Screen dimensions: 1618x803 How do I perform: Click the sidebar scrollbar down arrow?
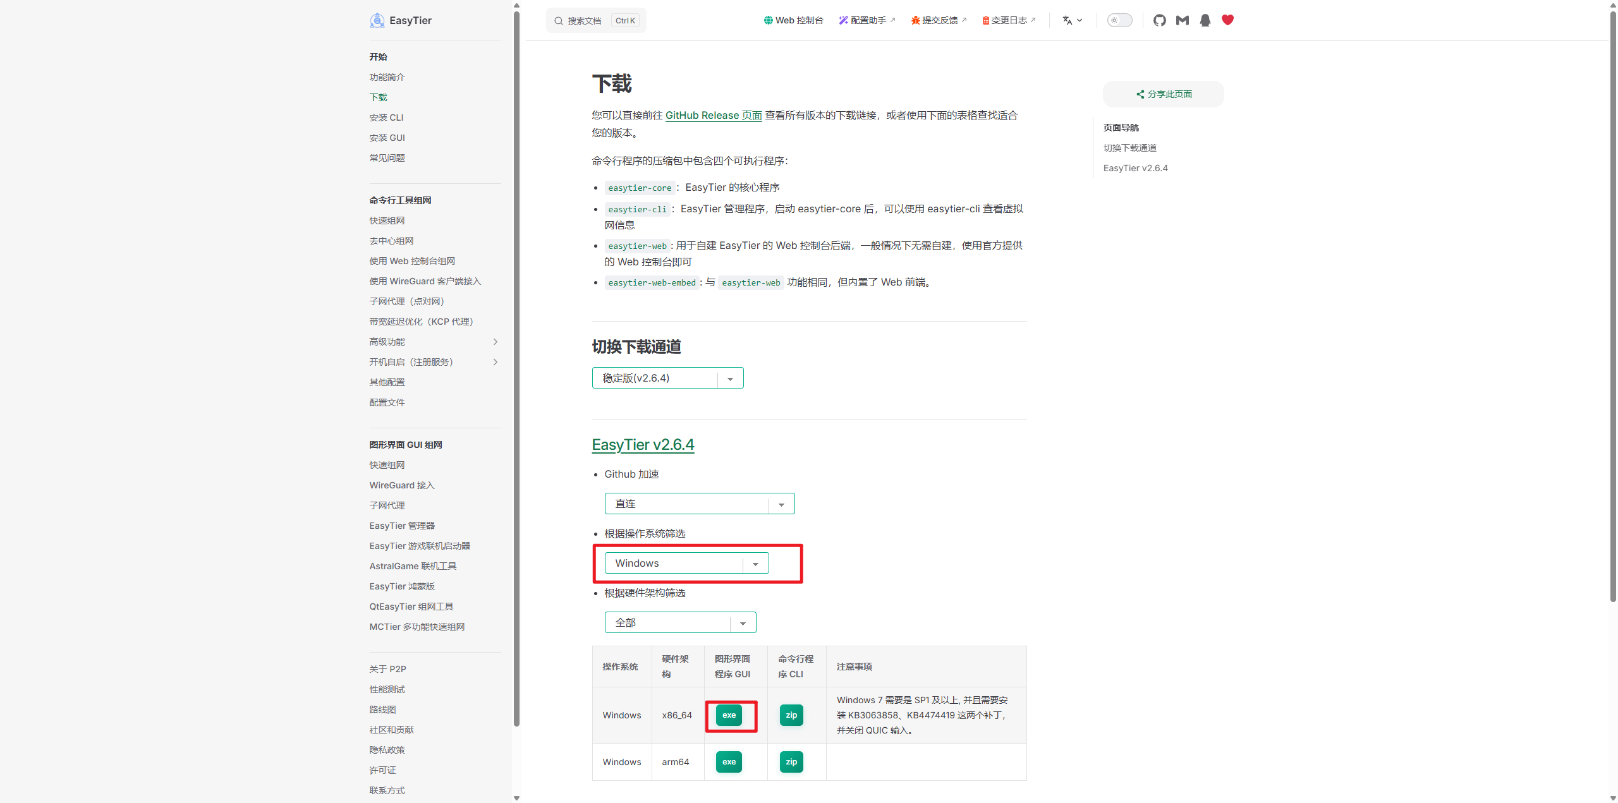pos(516,798)
